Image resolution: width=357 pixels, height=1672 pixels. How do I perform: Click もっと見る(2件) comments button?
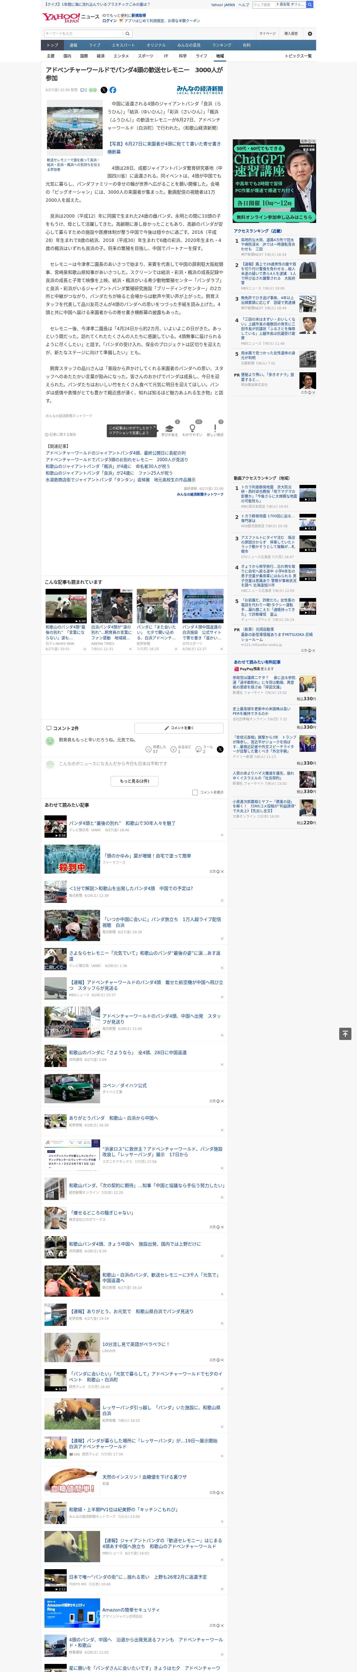coord(135,781)
